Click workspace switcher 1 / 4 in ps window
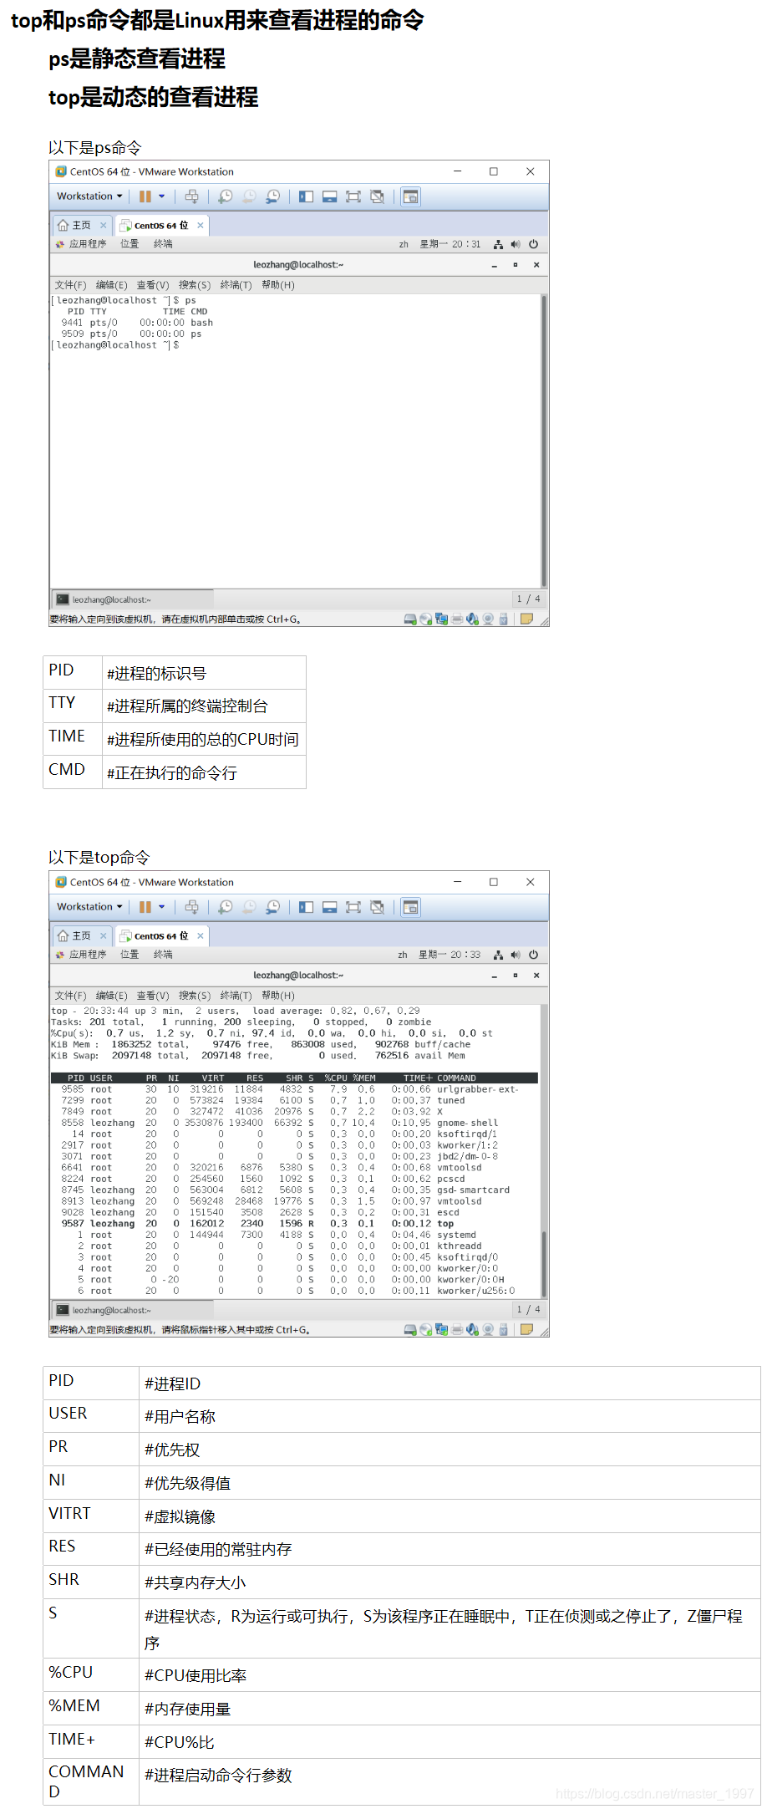762x1809 pixels. [x=529, y=599]
